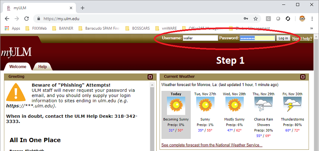Select the myULM browser tab
This screenshot has width=319, height=151.
pyautogui.click(x=39, y=8)
